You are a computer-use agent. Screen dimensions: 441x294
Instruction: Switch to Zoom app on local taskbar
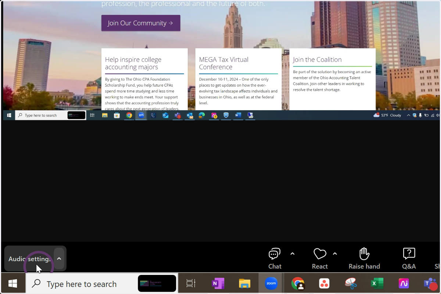(271, 283)
